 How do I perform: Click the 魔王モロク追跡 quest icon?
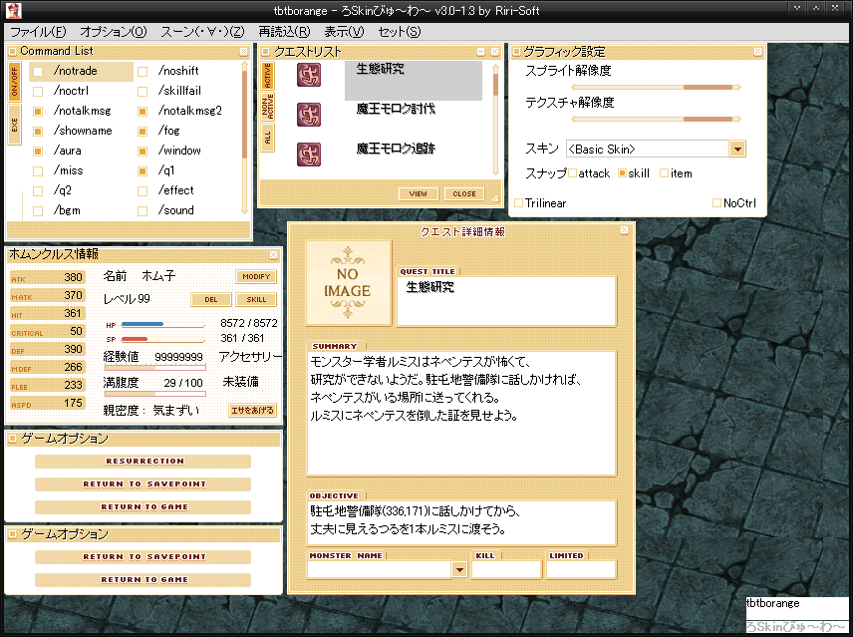tap(309, 154)
